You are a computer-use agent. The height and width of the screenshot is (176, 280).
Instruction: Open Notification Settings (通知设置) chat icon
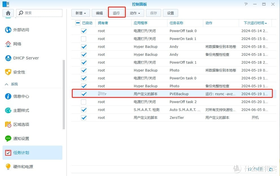point(8,139)
